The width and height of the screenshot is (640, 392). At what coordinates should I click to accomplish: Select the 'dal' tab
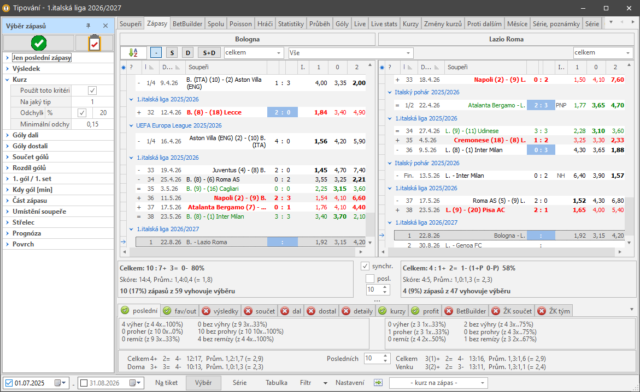(291, 311)
